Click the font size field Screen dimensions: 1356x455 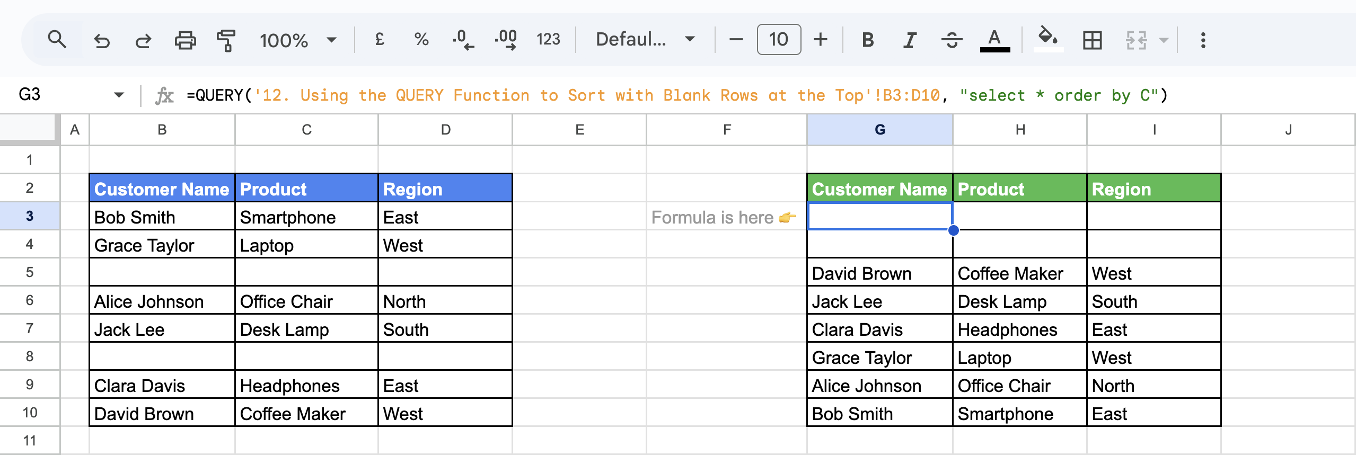(x=779, y=39)
